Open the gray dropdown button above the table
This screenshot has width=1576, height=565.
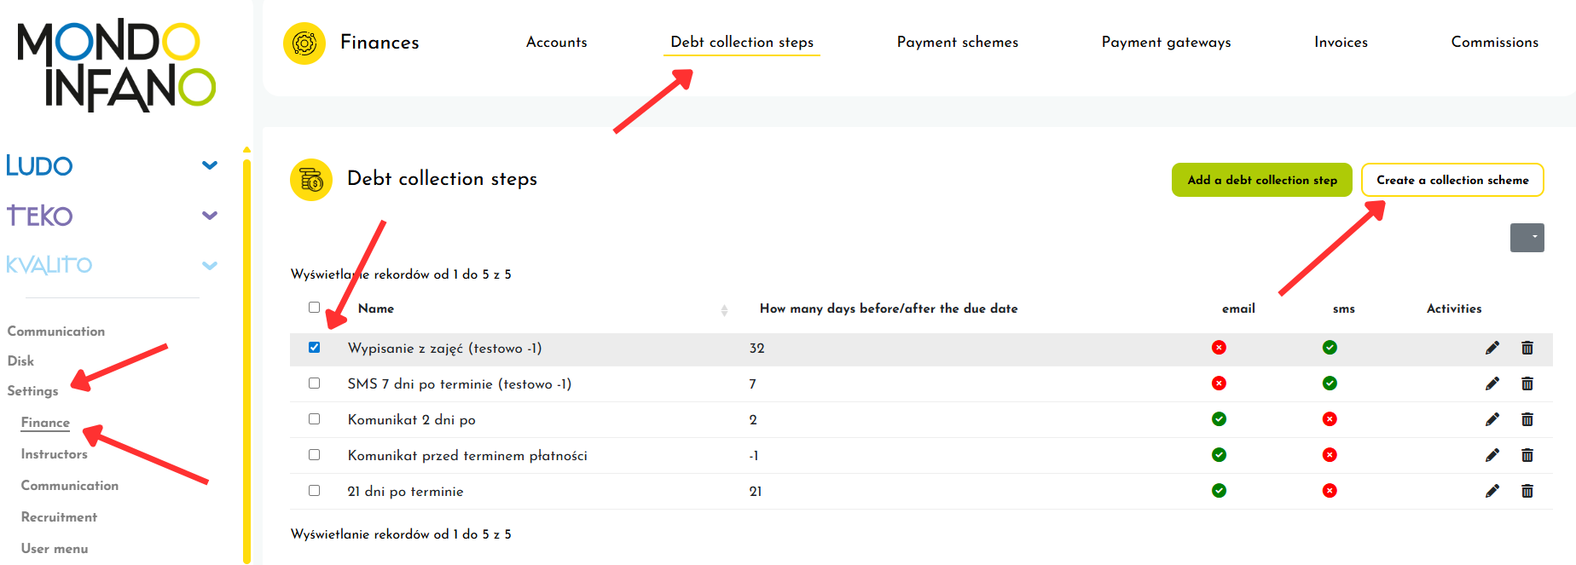coord(1527,237)
